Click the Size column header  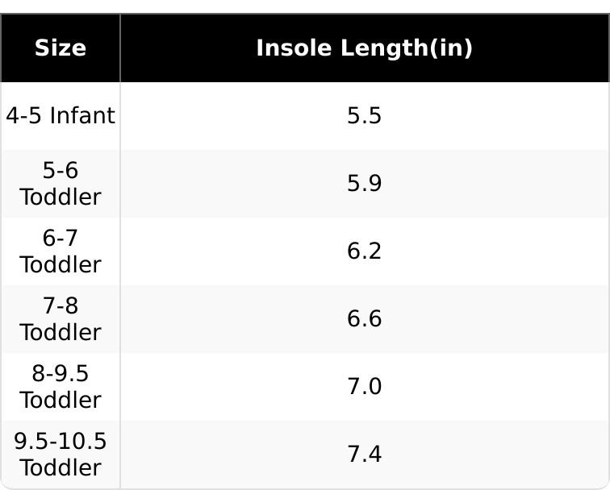click(61, 48)
